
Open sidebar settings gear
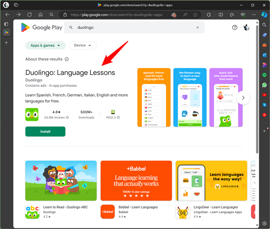coord(264,223)
